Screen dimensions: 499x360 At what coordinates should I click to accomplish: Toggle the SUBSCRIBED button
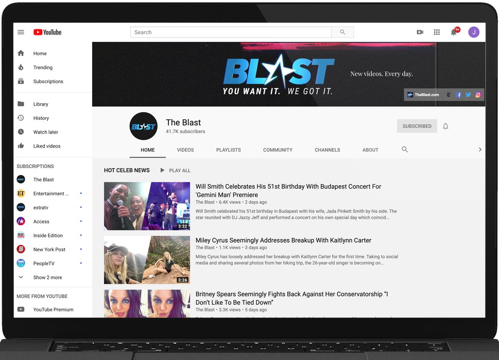(x=417, y=126)
